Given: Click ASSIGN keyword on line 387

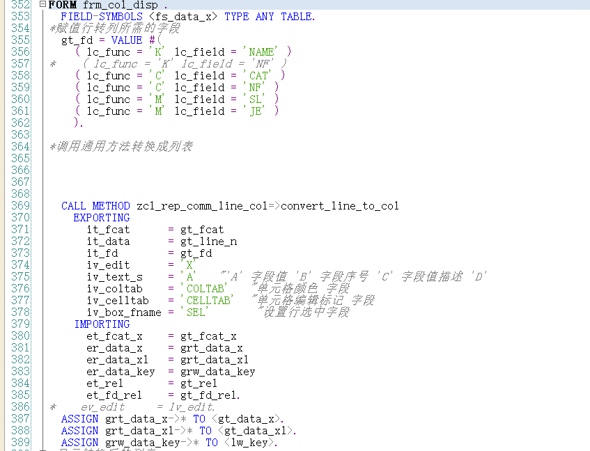Looking at the screenshot, I should click(80, 419).
